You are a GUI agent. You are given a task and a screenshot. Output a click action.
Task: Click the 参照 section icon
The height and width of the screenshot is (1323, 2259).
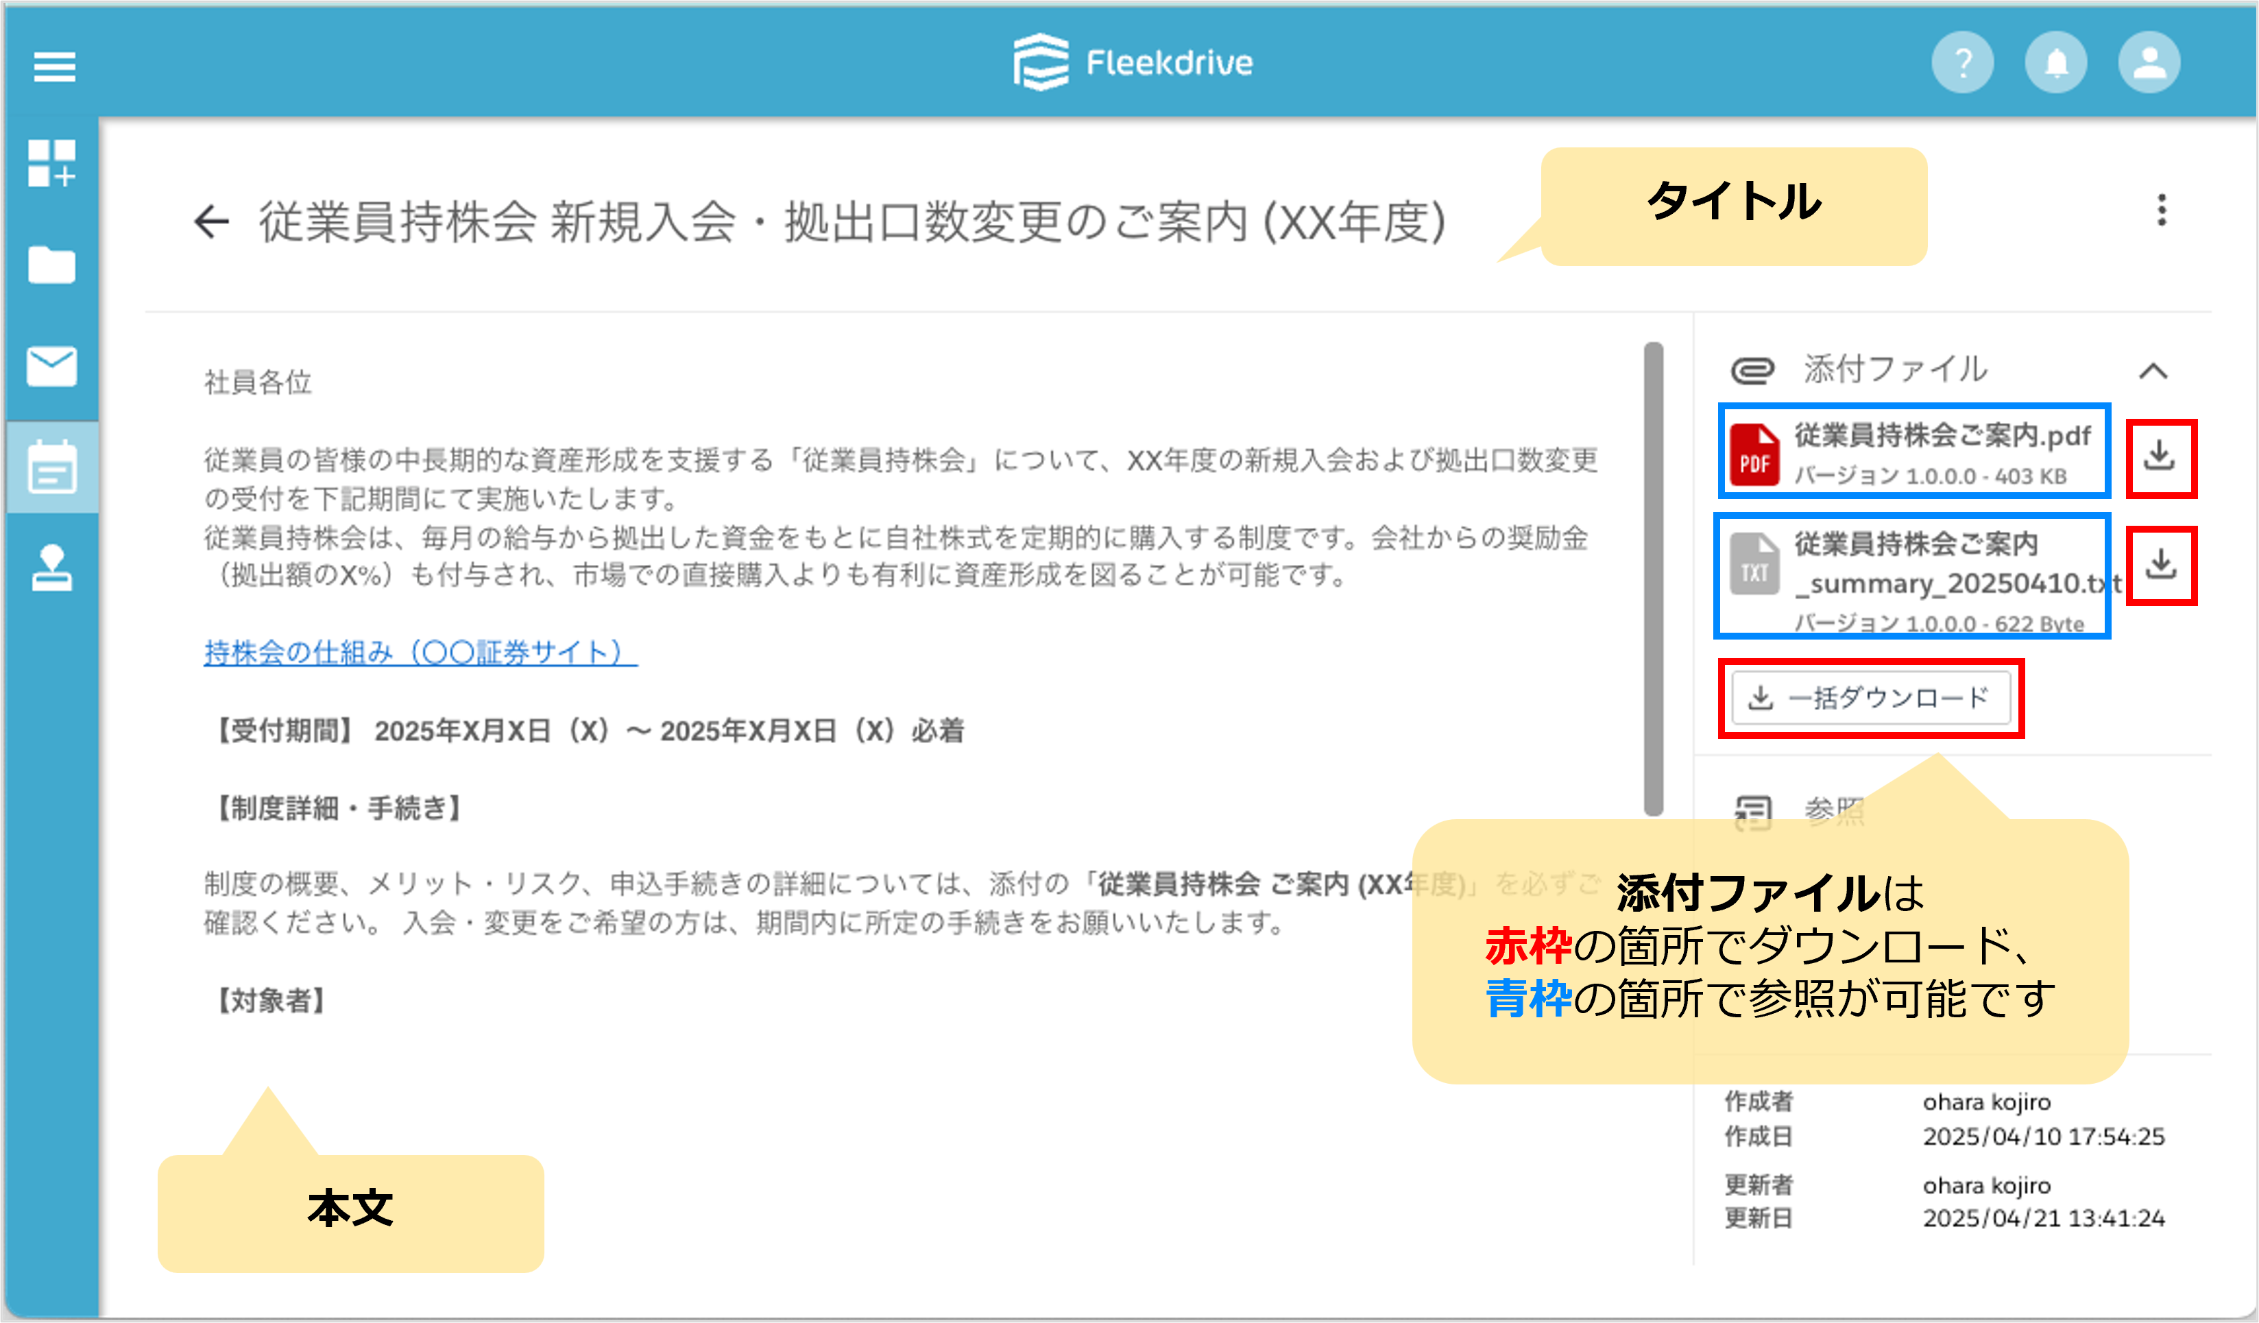1752,812
